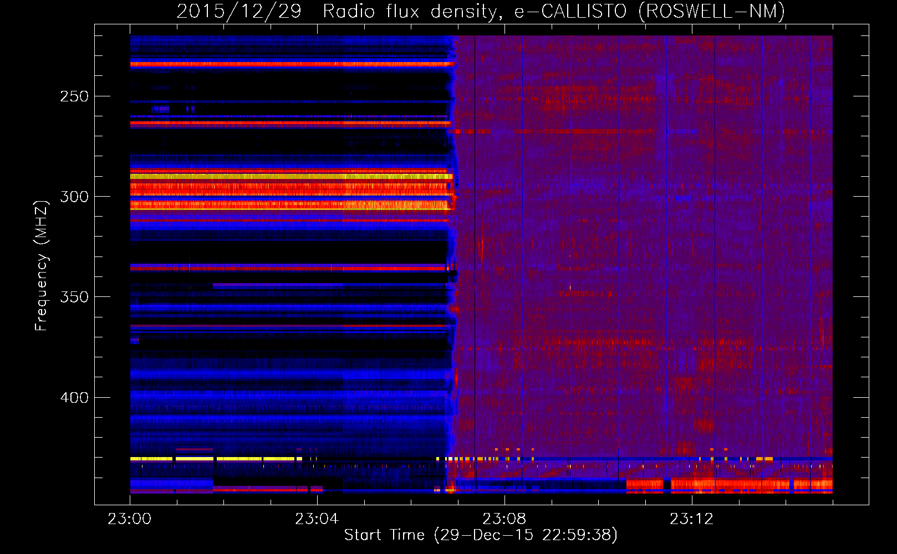Click the 250 frequency tick label
897x554 pixels.
click(74, 96)
